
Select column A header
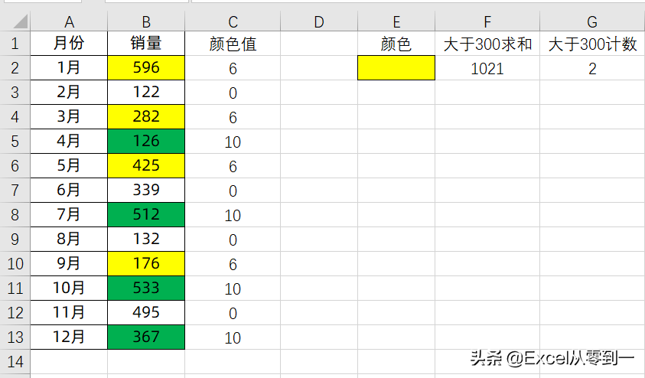point(69,21)
